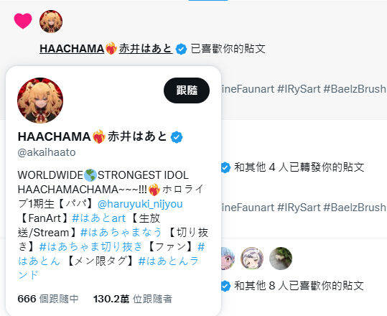Click the pink heart like icon

click(x=23, y=21)
